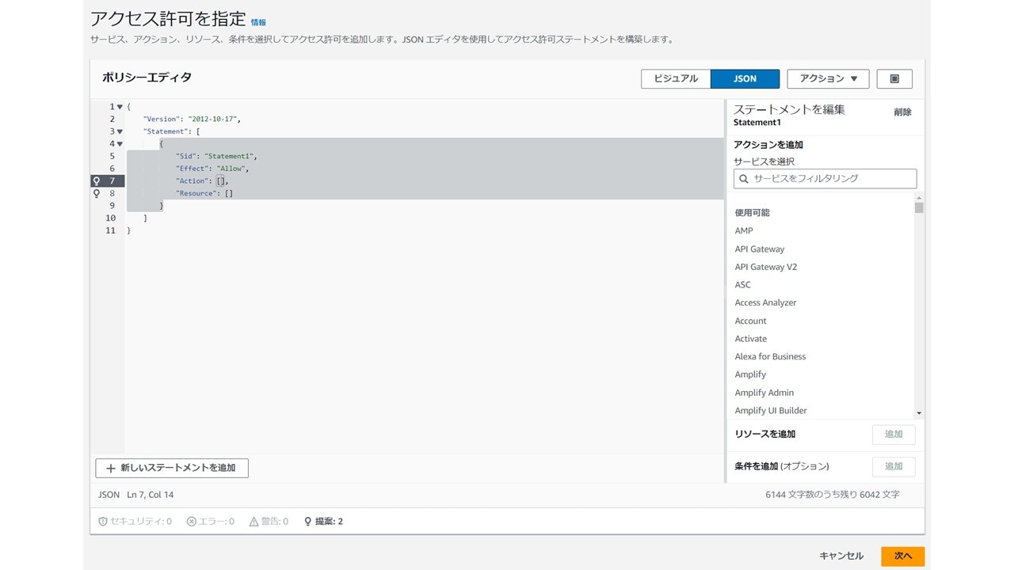The width and height of the screenshot is (1014, 570).
Task: Click the suggestions lightbulb icon in status bar
Action: tap(308, 522)
